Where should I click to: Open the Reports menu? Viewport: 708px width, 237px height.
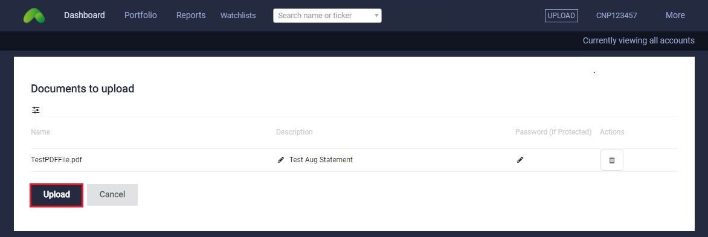click(191, 15)
